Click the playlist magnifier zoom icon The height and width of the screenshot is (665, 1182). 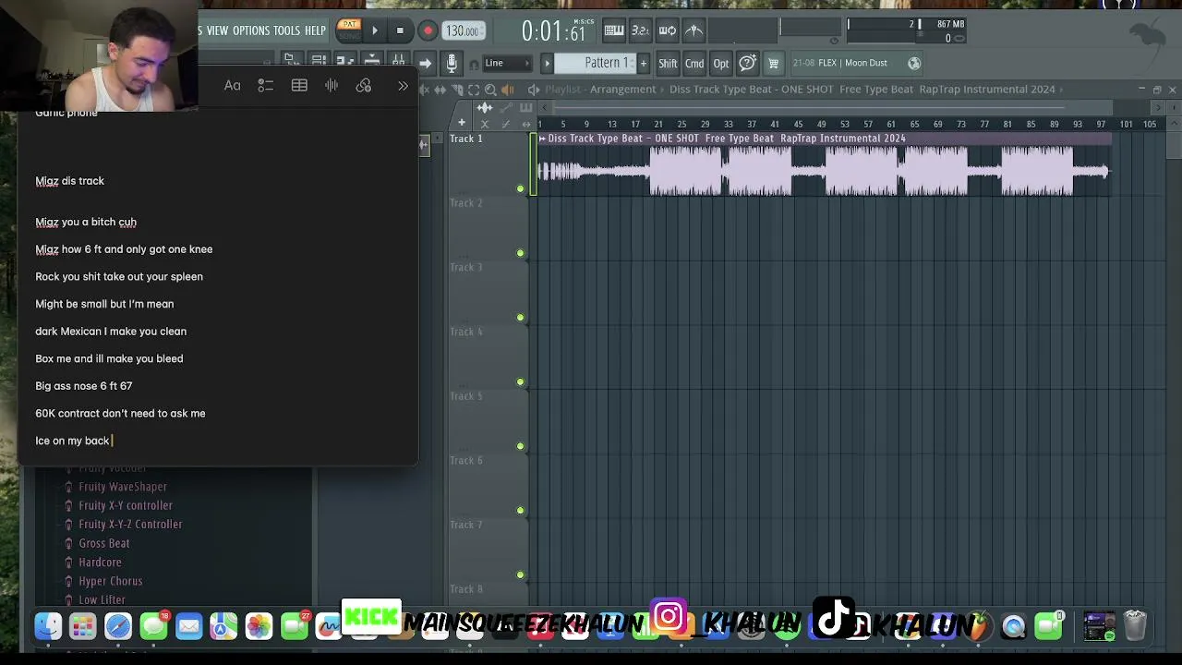point(490,90)
